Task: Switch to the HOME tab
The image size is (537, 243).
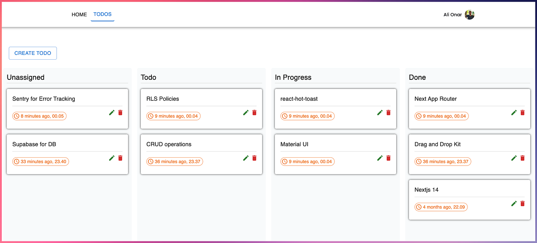Action: click(79, 14)
